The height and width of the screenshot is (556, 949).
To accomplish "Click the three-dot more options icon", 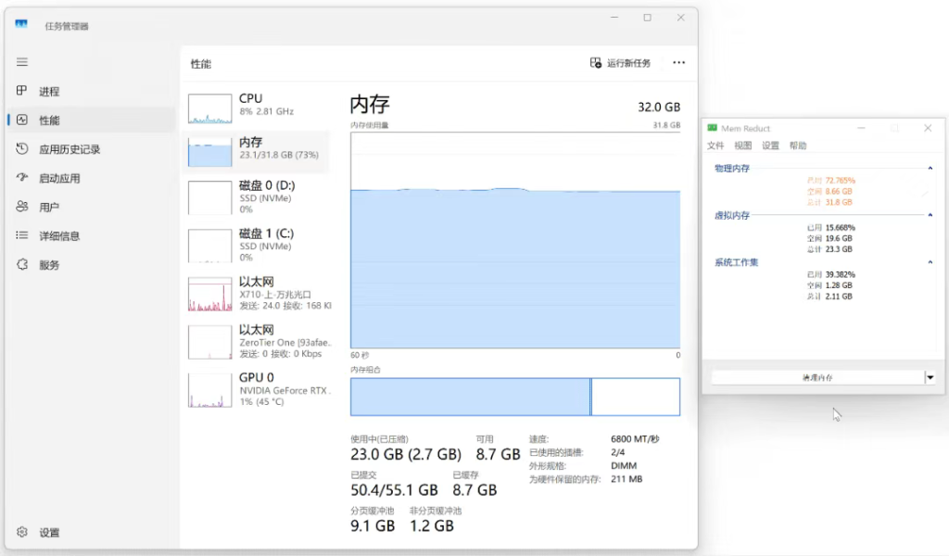I will click(678, 63).
